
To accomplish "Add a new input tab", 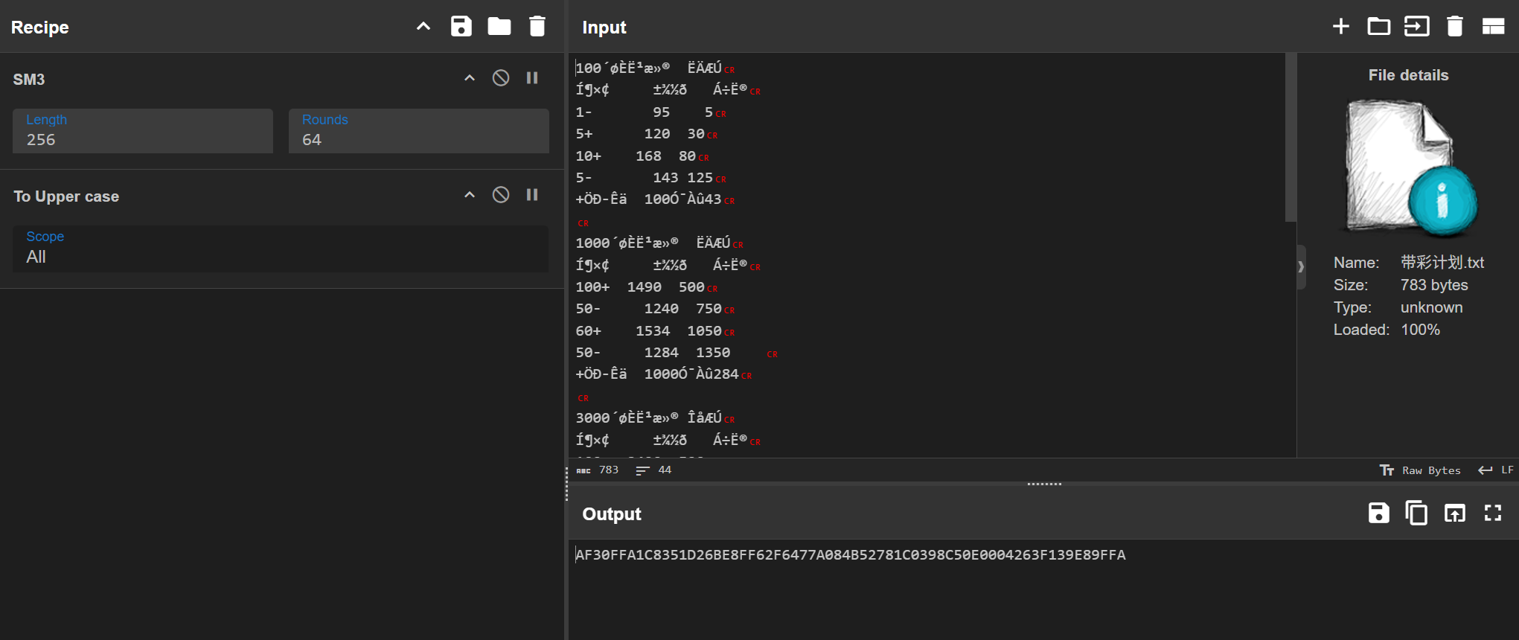I will coord(1341,27).
